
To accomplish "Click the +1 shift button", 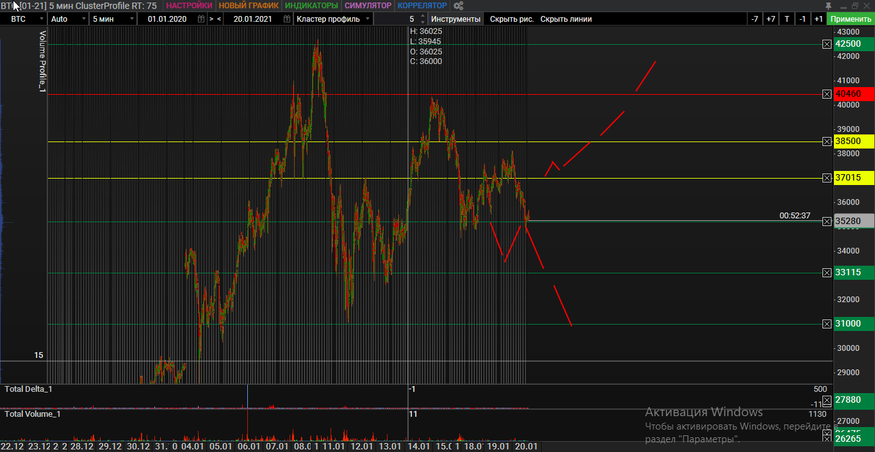I will (819, 19).
